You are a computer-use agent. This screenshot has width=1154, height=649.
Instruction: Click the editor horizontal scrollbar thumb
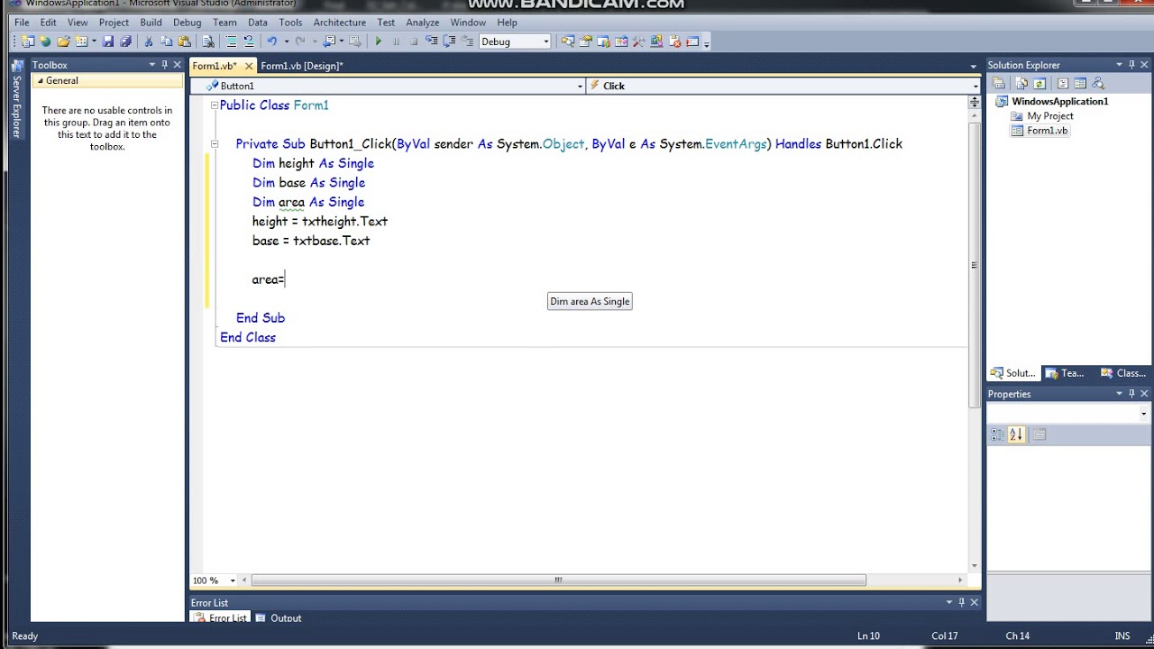[558, 580]
